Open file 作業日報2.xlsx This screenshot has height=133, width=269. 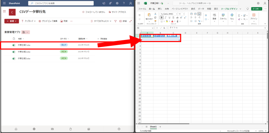[24, 52]
